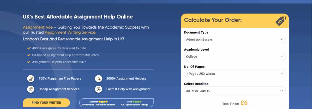Open the Document Type dropdown
The image size is (312, 109).
(235, 40)
